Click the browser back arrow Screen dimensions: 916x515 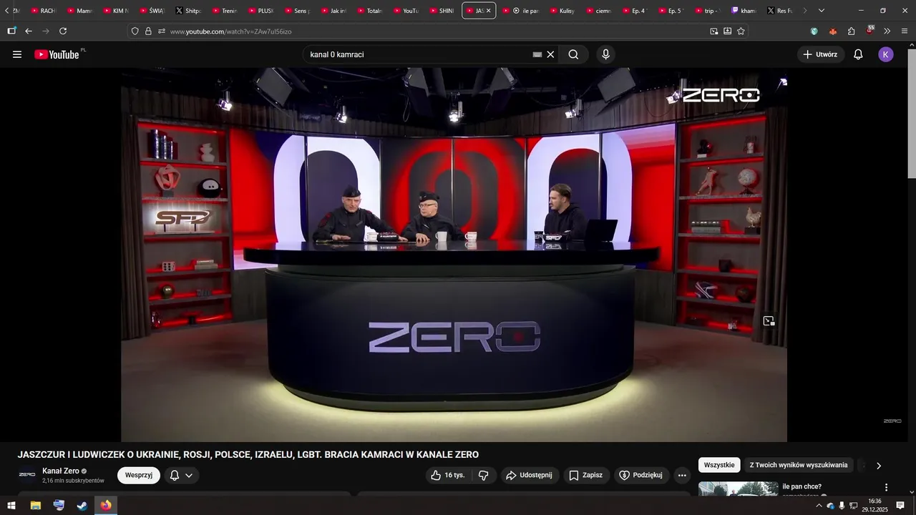click(29, 31)
